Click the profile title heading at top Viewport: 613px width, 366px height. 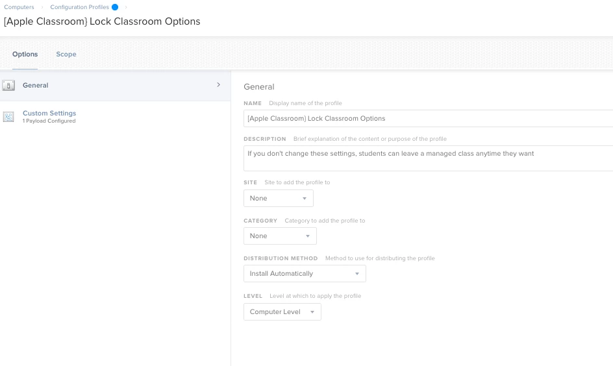coord(102,21)
